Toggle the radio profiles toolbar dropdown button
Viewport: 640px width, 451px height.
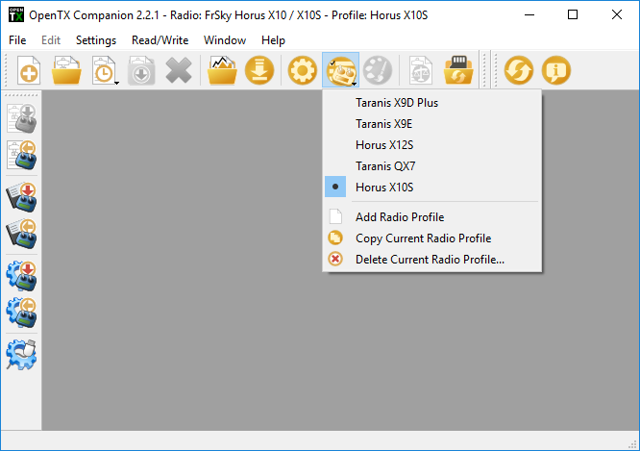point(340,70)
